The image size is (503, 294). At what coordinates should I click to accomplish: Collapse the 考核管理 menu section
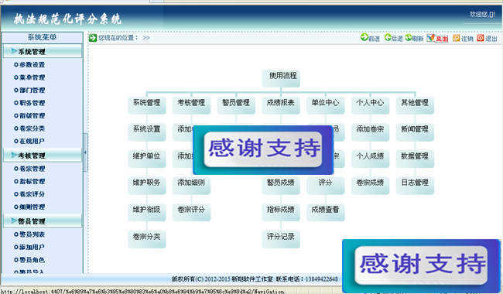click(43, 156)
